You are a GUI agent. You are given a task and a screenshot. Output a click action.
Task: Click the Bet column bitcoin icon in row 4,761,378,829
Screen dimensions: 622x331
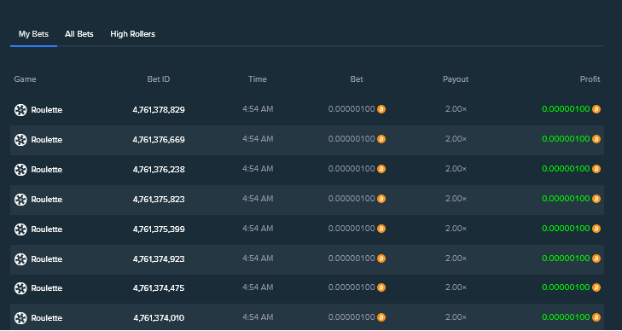tap(381, 109)
